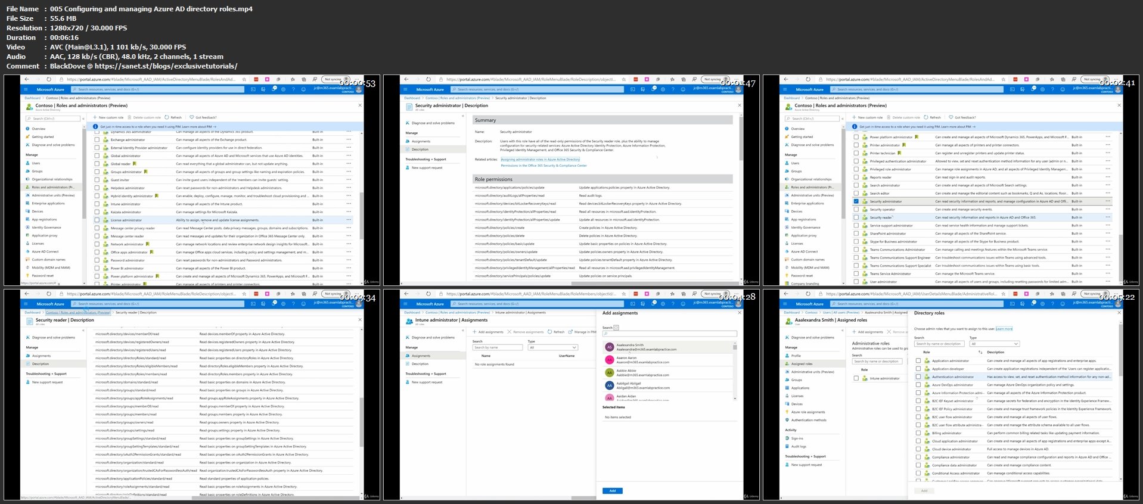Open Assigning administrator roles link, 00:01:47 frame
The image size is (1143, 504).
pos(540,160)
